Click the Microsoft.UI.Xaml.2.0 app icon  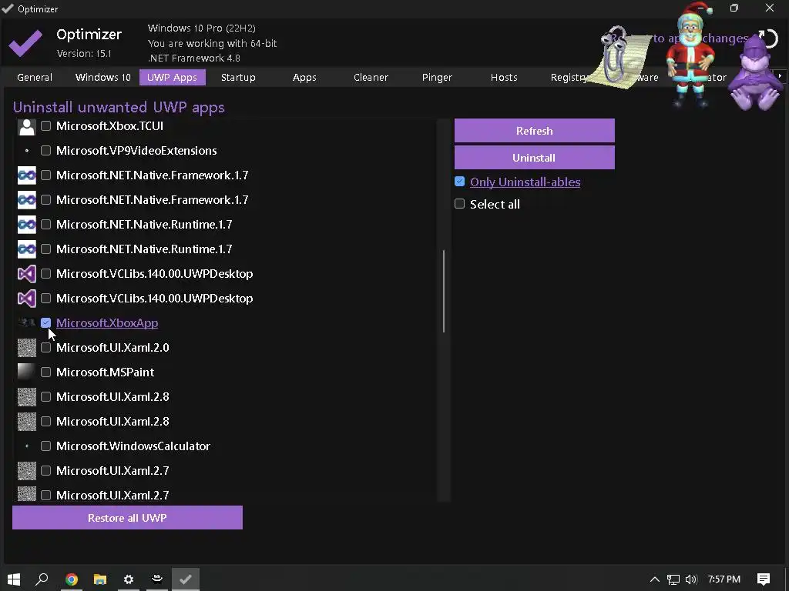[27, 347]
